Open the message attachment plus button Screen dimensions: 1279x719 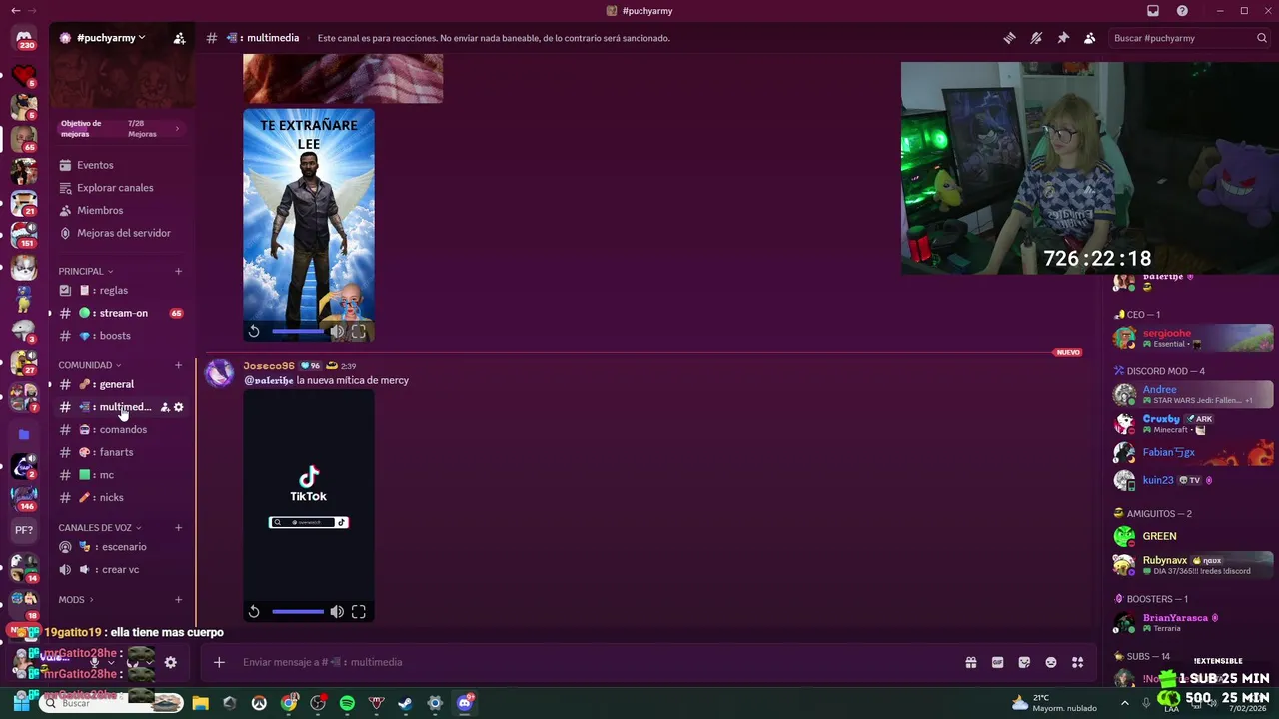point(219,662)
